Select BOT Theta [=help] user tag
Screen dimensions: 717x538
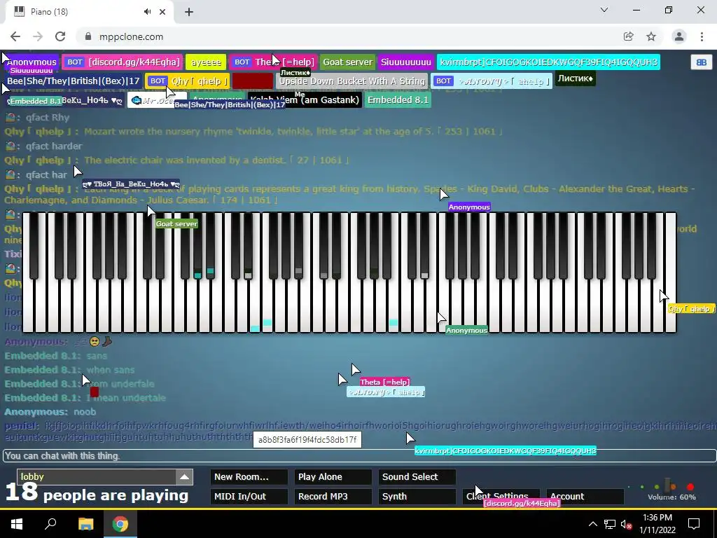tap(273, 62)
